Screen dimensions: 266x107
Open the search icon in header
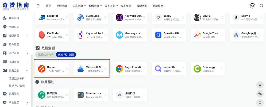261,6
